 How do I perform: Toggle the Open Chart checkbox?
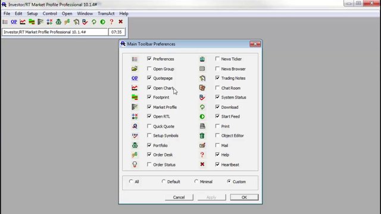pos(149,88)
